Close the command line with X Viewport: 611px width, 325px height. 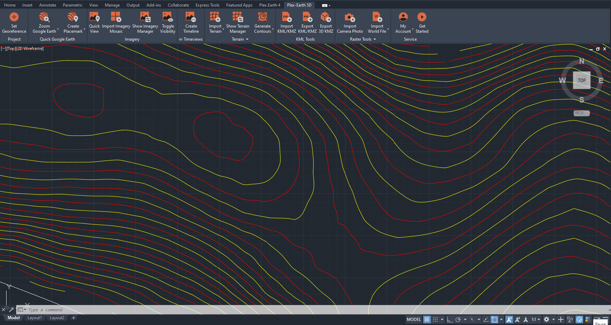[x=3, y=310]
